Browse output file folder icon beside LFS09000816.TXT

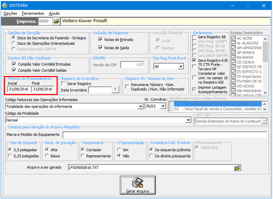tap(237, 168)
